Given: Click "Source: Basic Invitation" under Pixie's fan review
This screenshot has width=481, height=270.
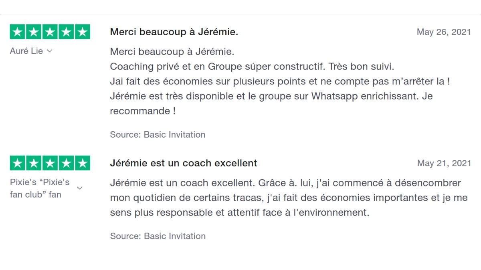Looking at the screenshot, I should tap(158, 236).
